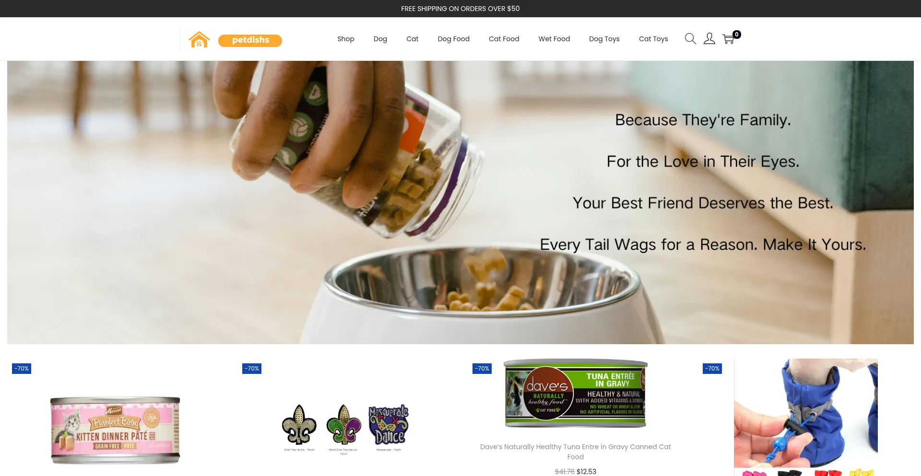921x476 pixels.
Task: Open the Dave's Tuna Entrée can image
Action: (x=576, y=394)
